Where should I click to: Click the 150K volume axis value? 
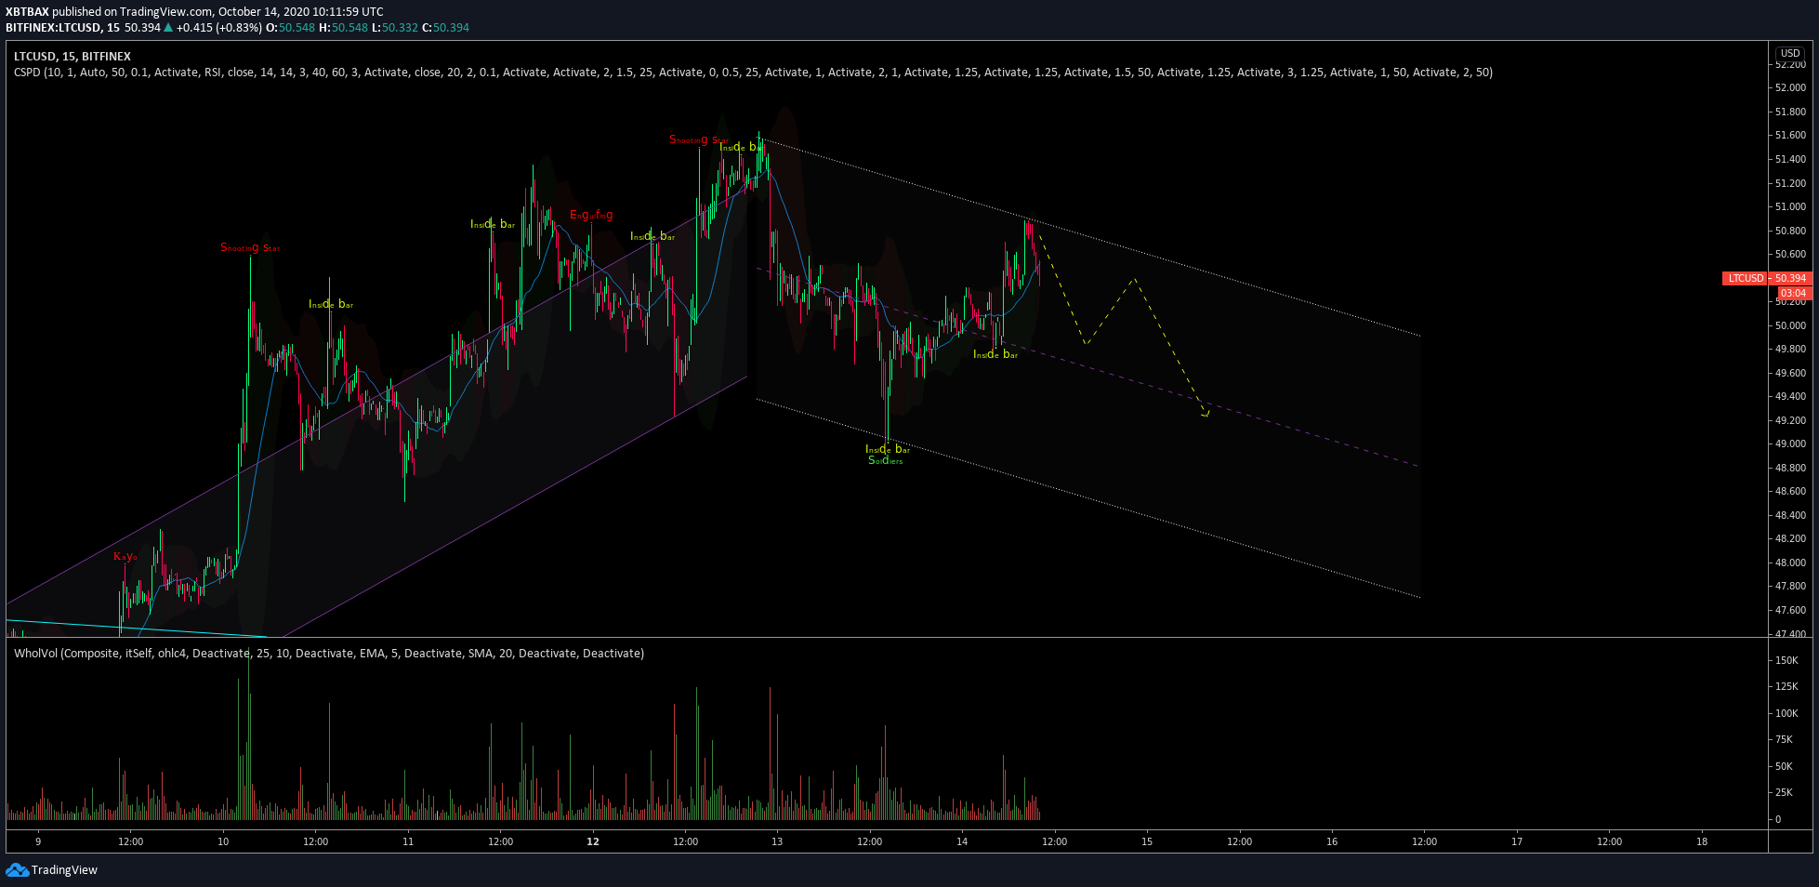point(1786,660)
